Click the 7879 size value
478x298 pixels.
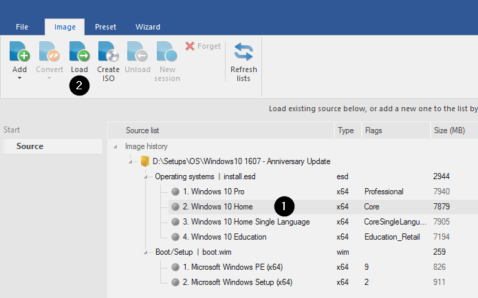coord(442,207)
